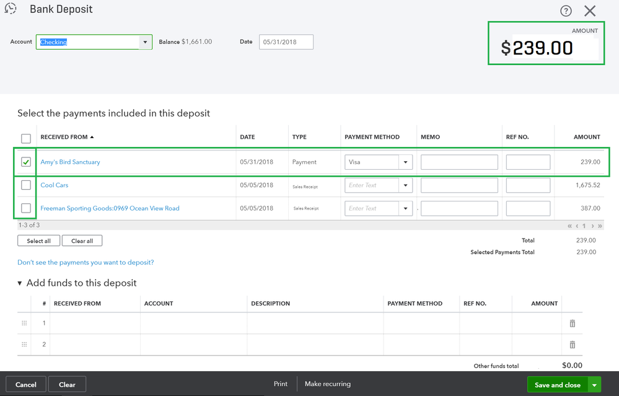Check the Cool Cars sales receipt
619x396 pixels.
pos(26,185)
